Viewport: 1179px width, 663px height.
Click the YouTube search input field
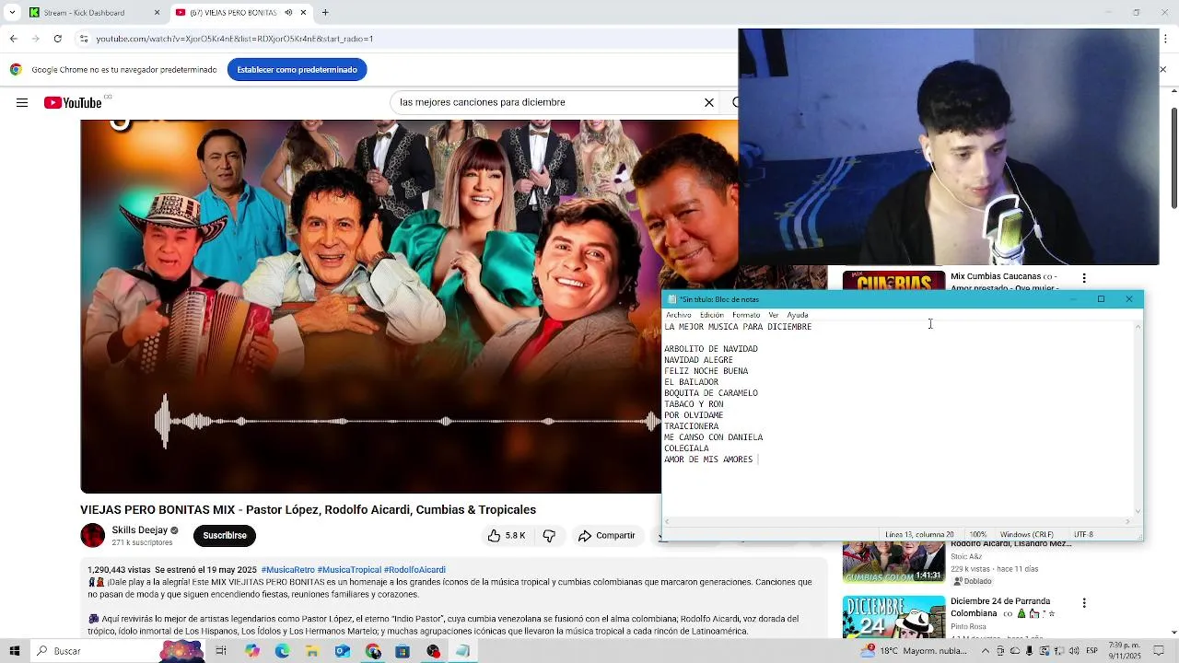click(546, 102)
